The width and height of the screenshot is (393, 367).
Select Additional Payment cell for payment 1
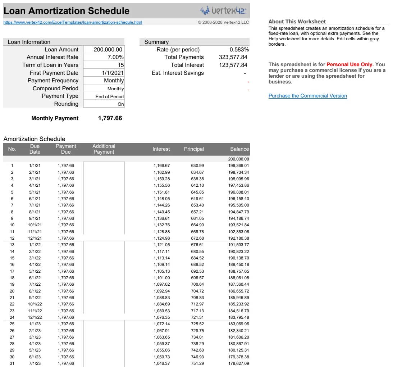(x=104, y=166)
